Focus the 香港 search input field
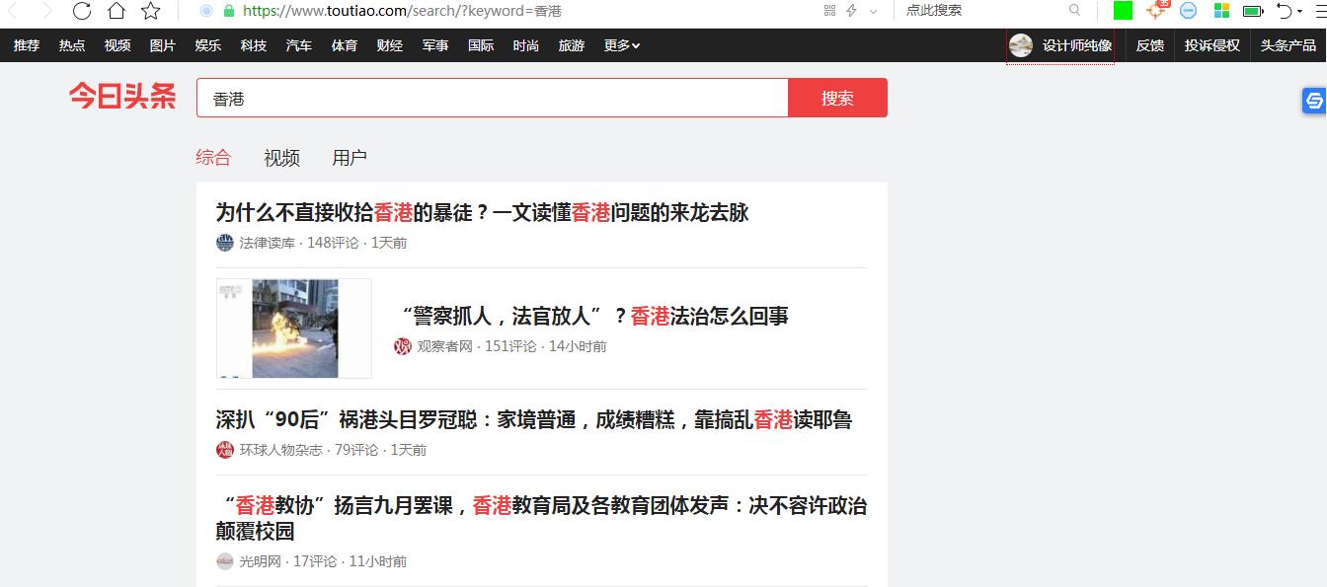This screenshot has height=587, width=1327. pos(493,98)
